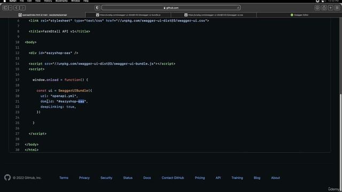Open the downloads icon in toolbar
The width and height of the screenshot is (342, 192).
click(317, 8)
